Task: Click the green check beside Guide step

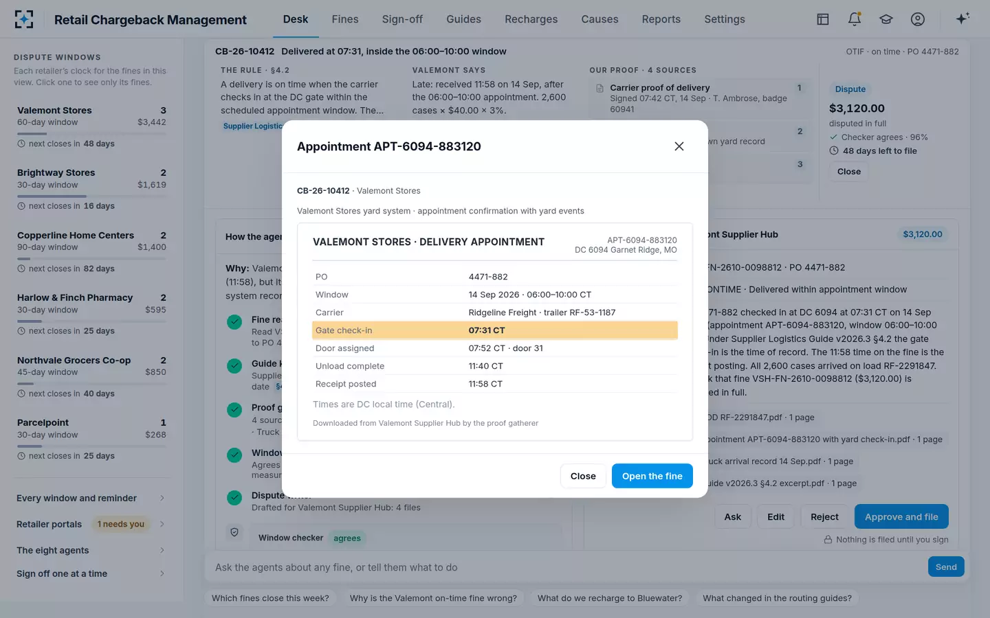Action: pyautogui.click(x=234, y=365)
